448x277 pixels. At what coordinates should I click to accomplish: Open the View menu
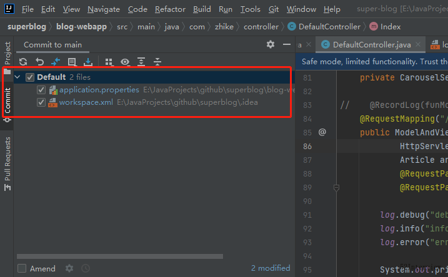click(71, 9)
